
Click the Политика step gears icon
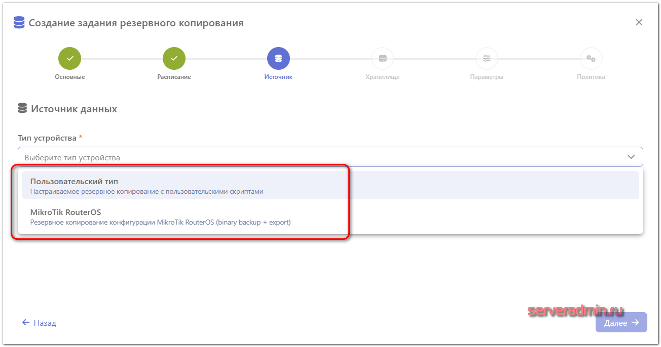pyautogui.click(x=591, y=59)
